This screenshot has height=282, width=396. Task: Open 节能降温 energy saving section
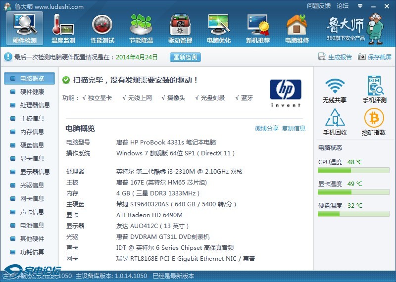(141, 29)
